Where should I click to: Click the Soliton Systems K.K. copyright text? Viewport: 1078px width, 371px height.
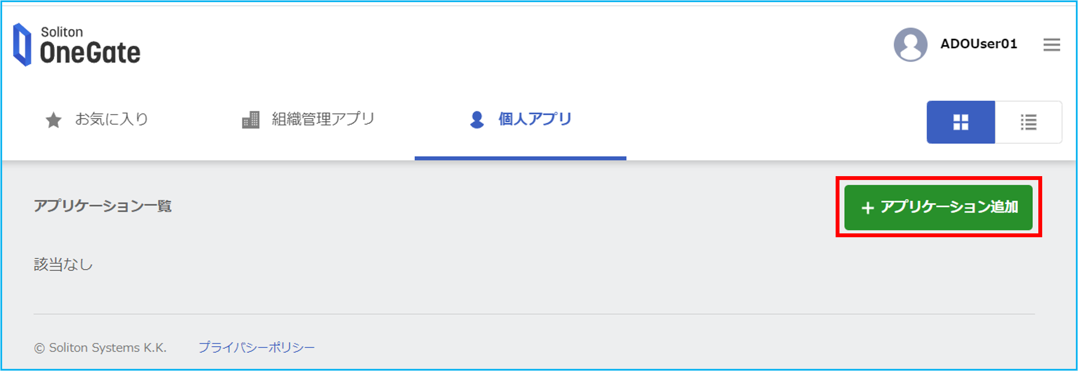coord(100,348)
